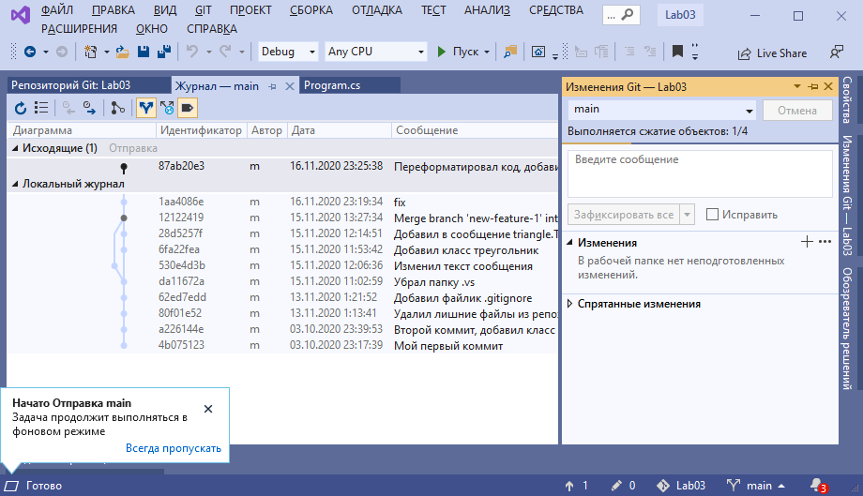Select the Мой первый коммит commit
Image resolution: width=863 pixels, height=496 pixels.
pyautogui.click(x=282, y=345)
